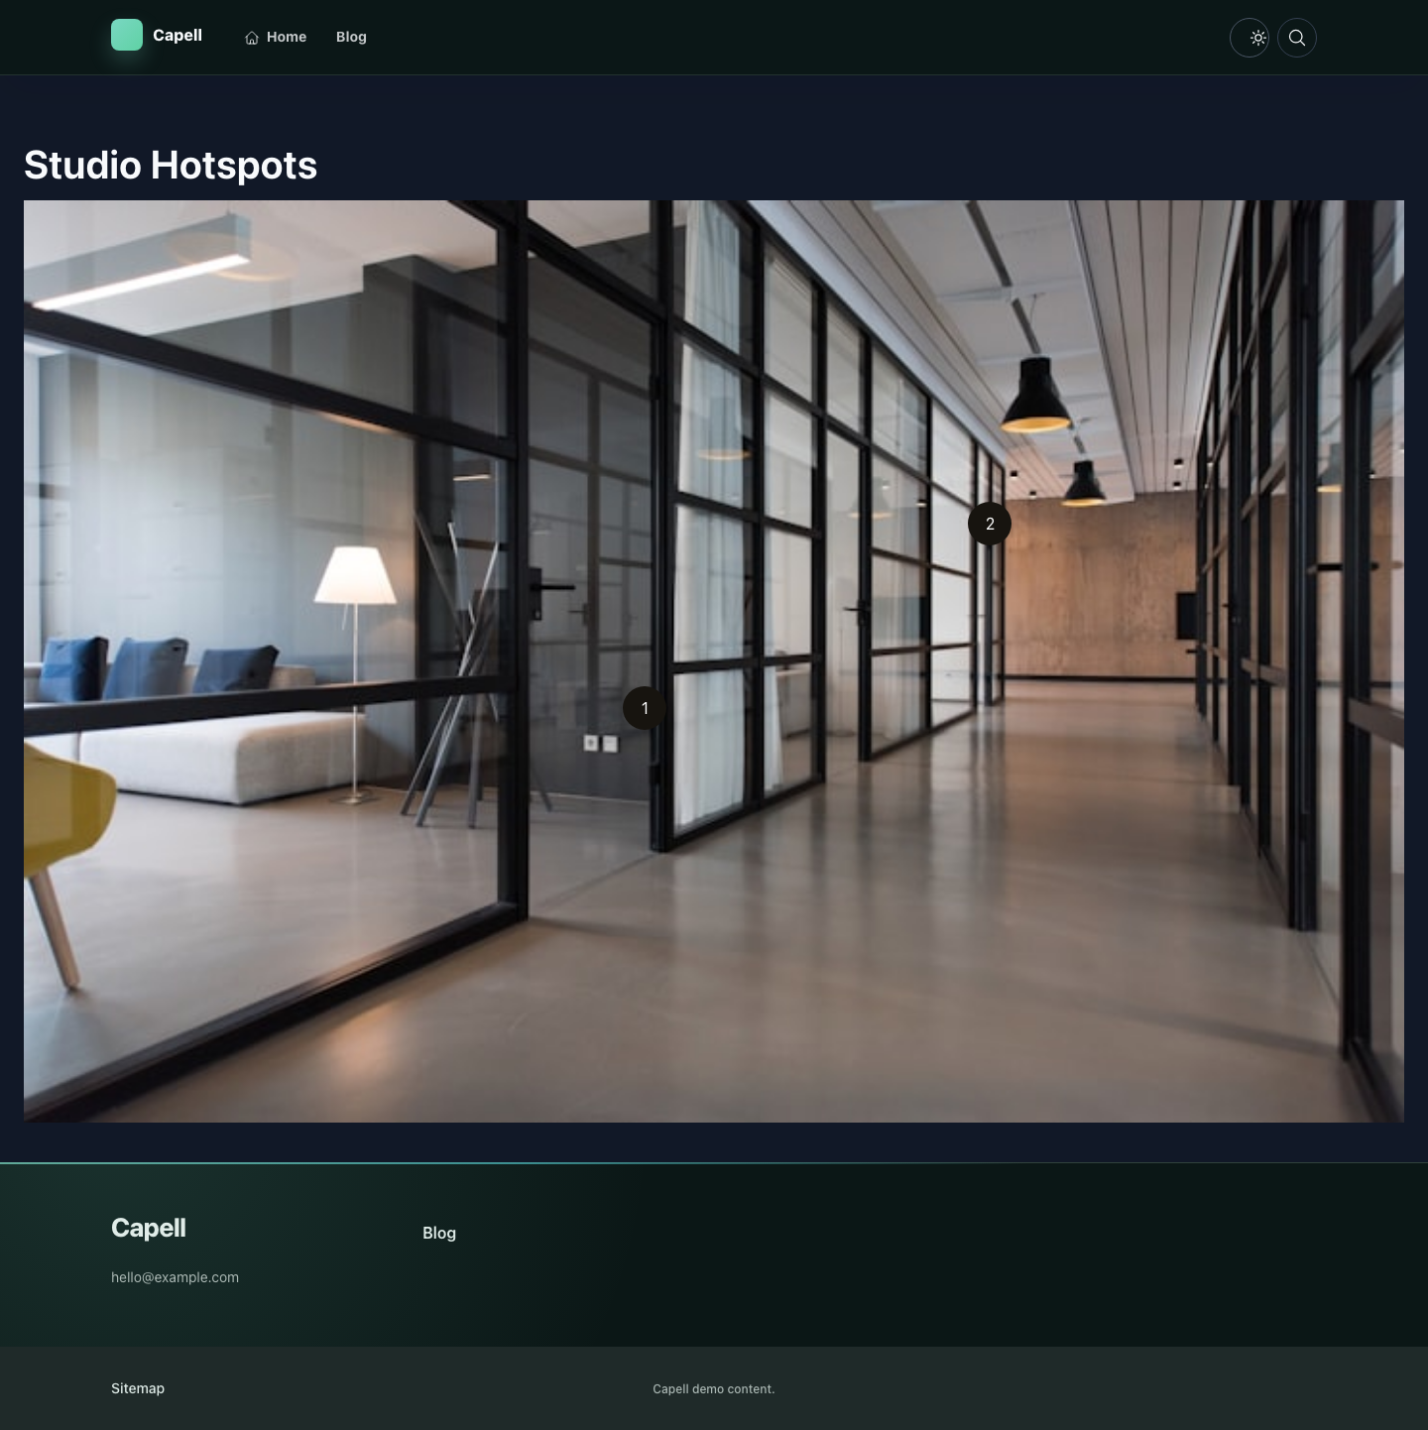Open hotspot marker 2 on studio image
The image size is (1428, 1430).
click(x=990, y=524)
